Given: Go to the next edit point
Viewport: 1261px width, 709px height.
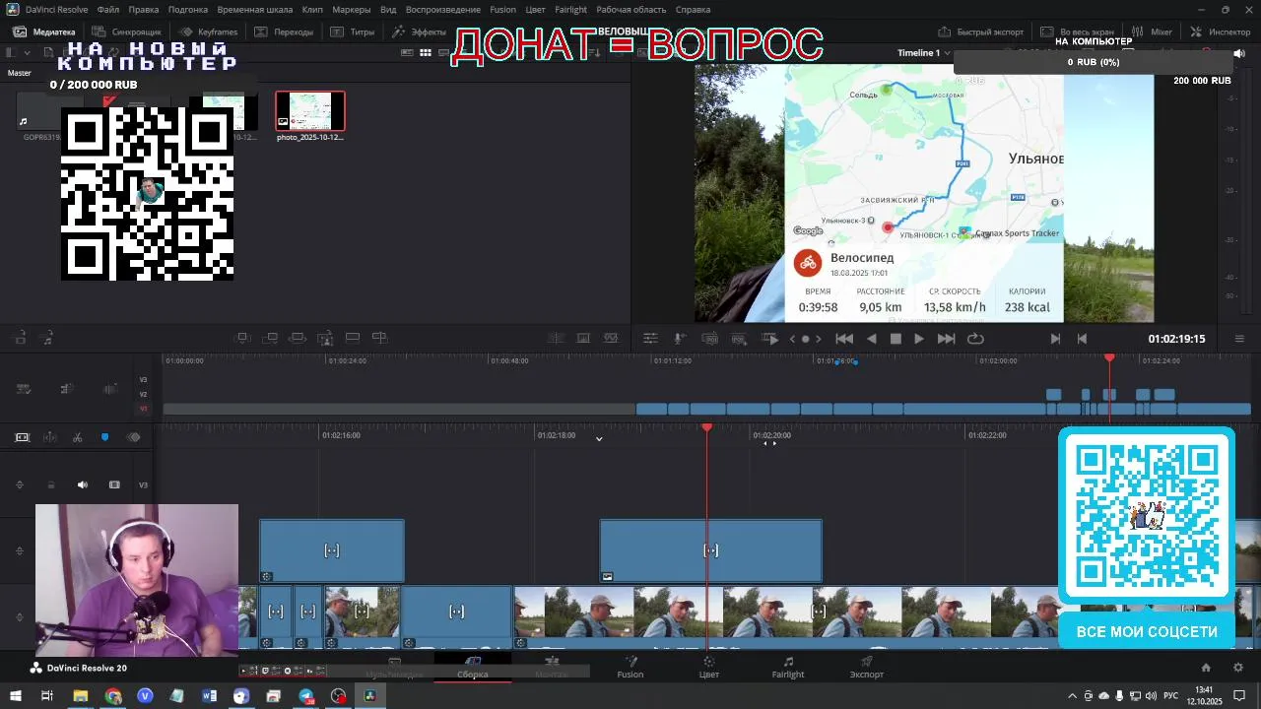Looking at the screenshot, I should 1055,339.
